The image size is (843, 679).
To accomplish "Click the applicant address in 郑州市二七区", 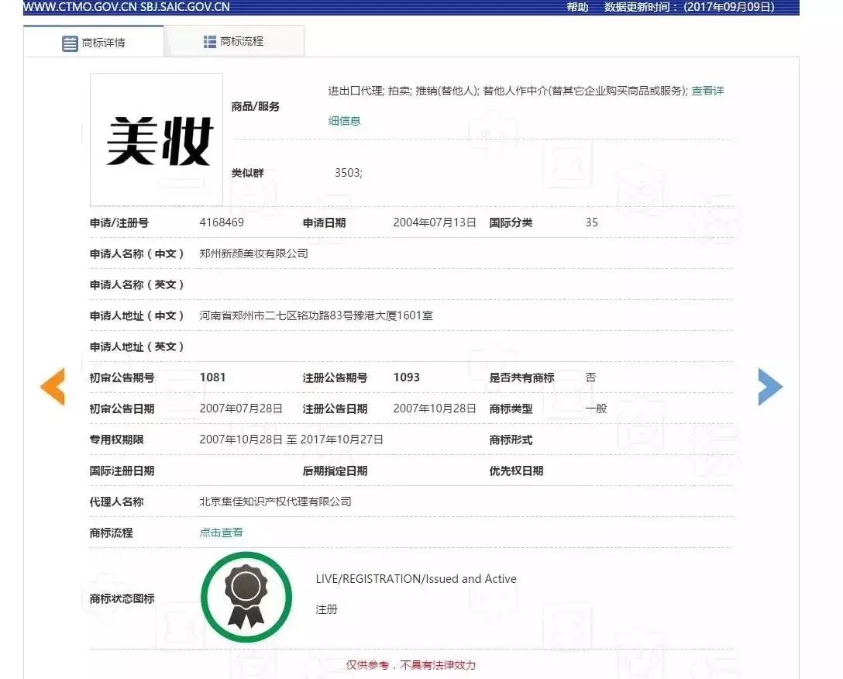I will [x=316, y=315].
